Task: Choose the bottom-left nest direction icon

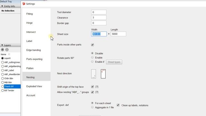Action: [x=94, y=74]
